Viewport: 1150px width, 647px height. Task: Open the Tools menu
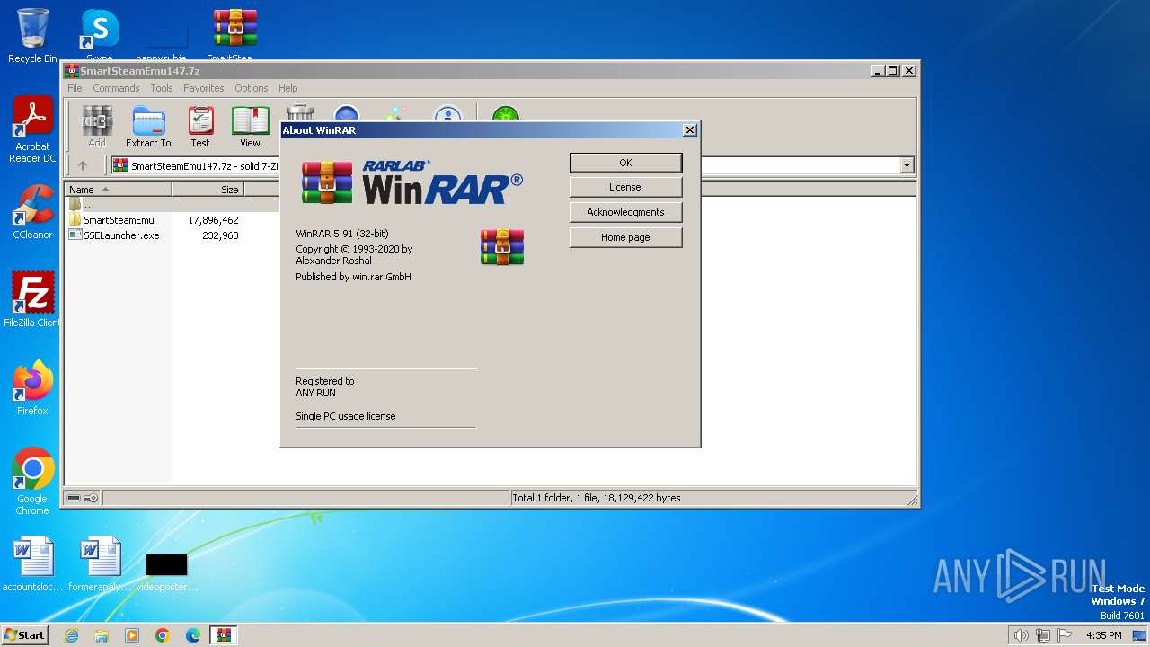(x=162, y=88)
